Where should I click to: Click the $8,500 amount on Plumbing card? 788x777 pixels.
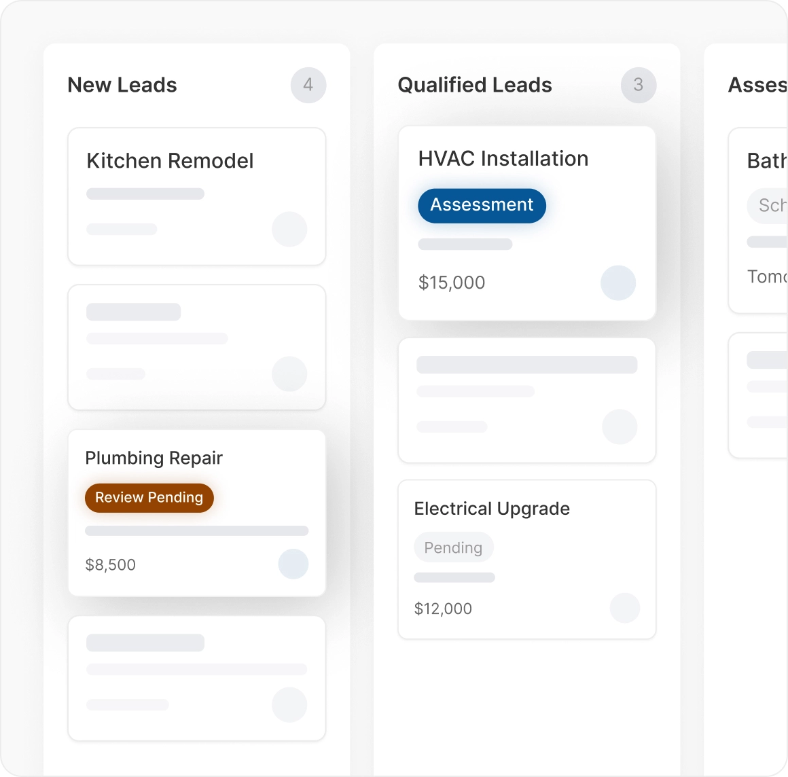click(x=111, y=564)
